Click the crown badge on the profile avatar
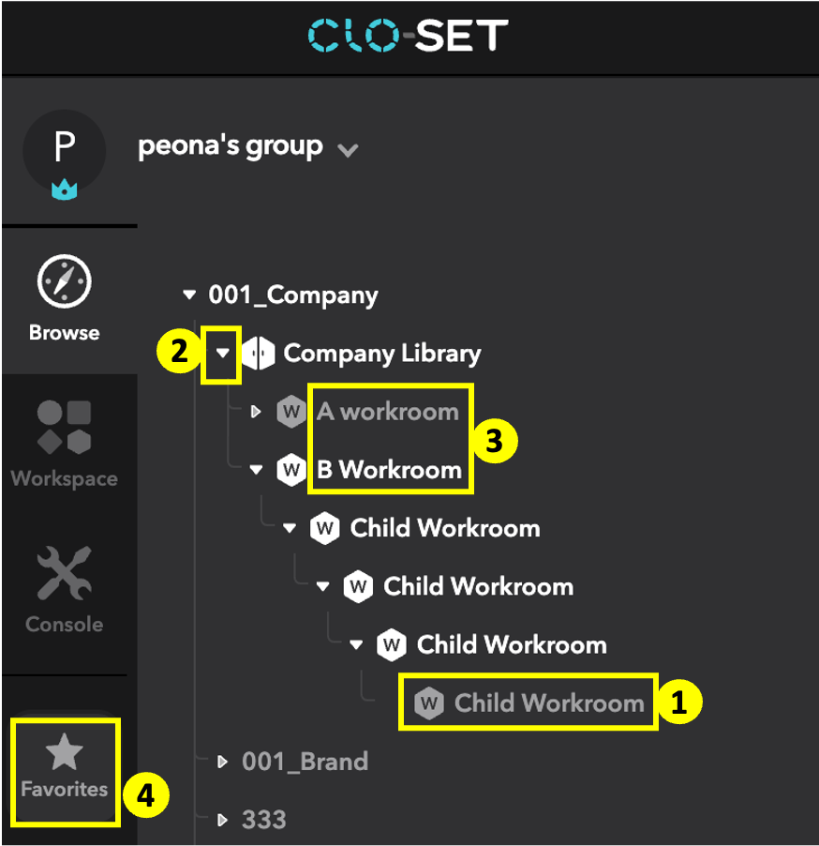819x846 pixels. pos(63,189)
